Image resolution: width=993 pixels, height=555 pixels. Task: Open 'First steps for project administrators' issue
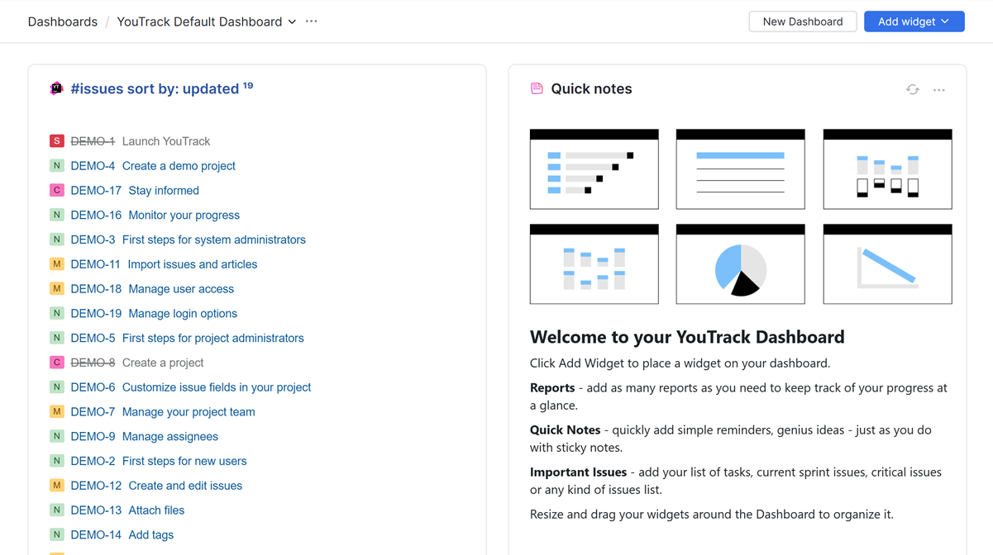pos(213,338)
